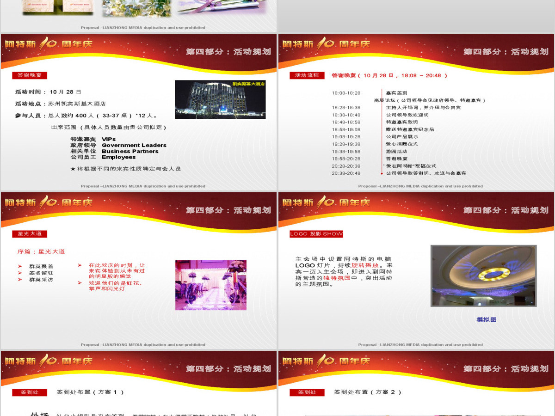Click the line 活动时间：10月28日
Viewport: 555px width, 416px height.
coord(48,92)
